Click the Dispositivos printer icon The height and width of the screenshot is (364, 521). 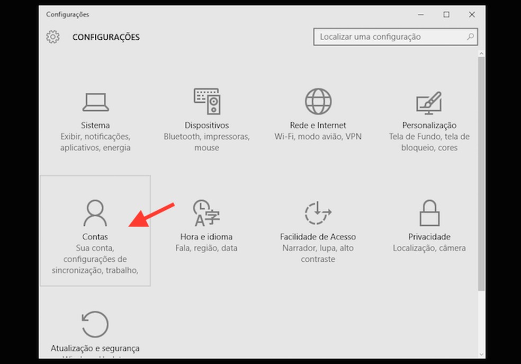tap(206, 101)
